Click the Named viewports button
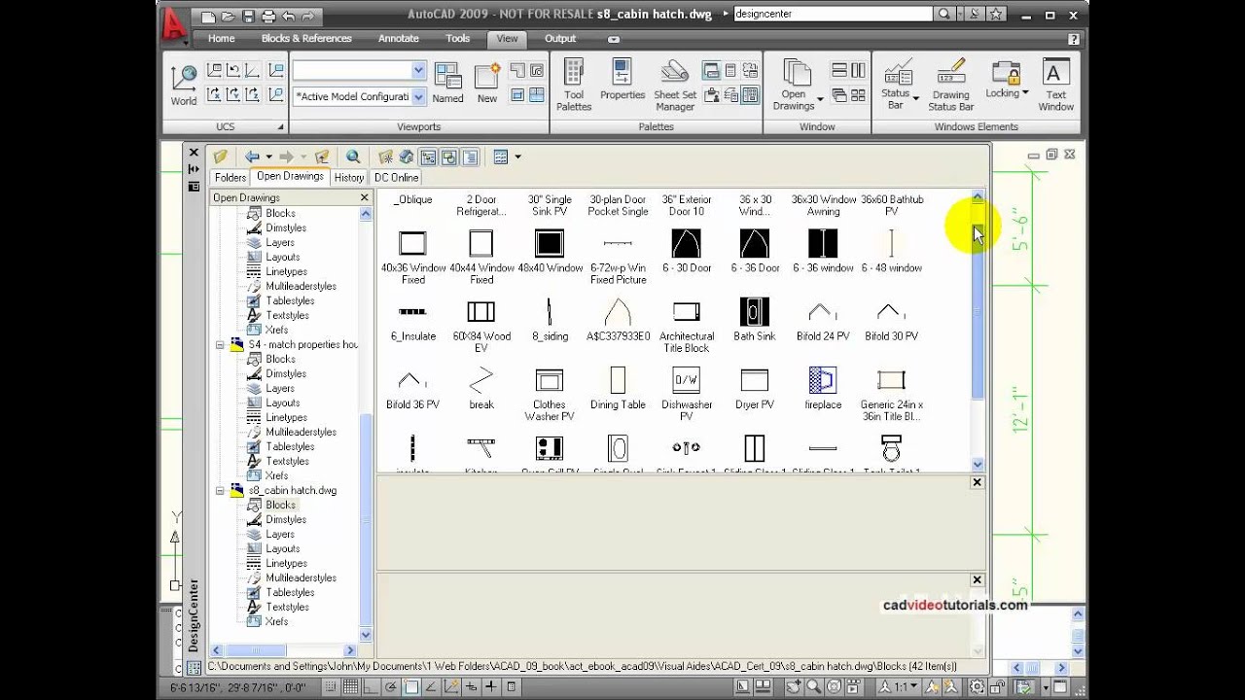The image size is (1245, 700). tap(448, 84)
